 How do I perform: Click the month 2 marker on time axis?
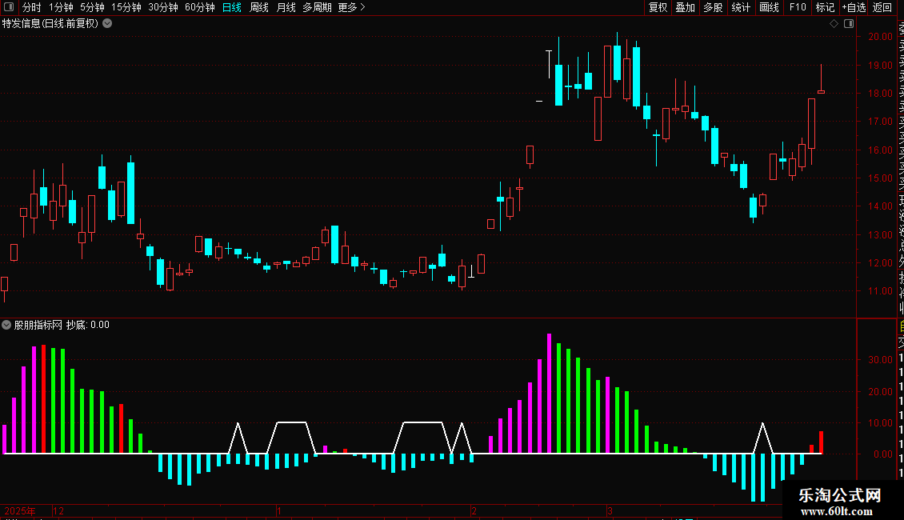pos(474,510)
